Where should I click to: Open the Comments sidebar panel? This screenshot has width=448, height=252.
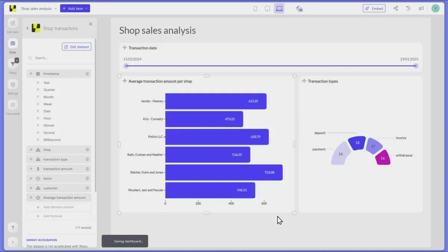[13, 105]
